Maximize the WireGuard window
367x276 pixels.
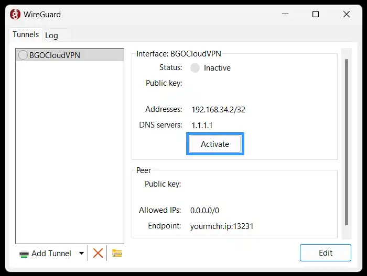coord(316,14)
